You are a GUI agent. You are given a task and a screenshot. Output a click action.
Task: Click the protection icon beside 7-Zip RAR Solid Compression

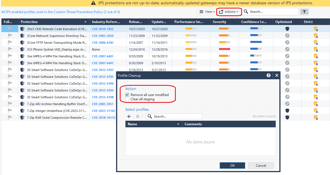pyautogui.click(x=22, y=117)
